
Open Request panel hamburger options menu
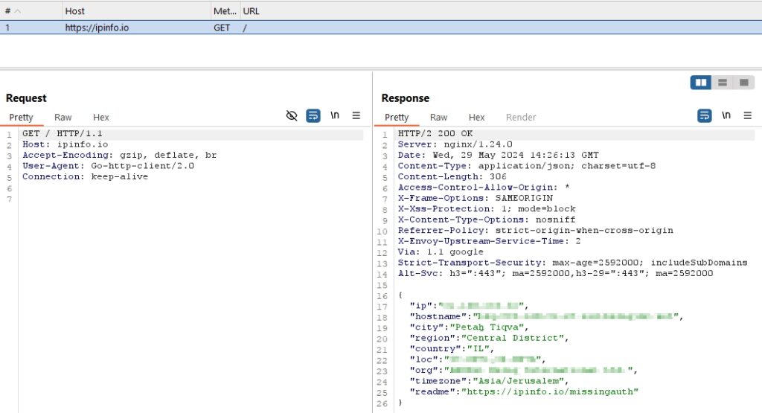click(x=356, y=115)
